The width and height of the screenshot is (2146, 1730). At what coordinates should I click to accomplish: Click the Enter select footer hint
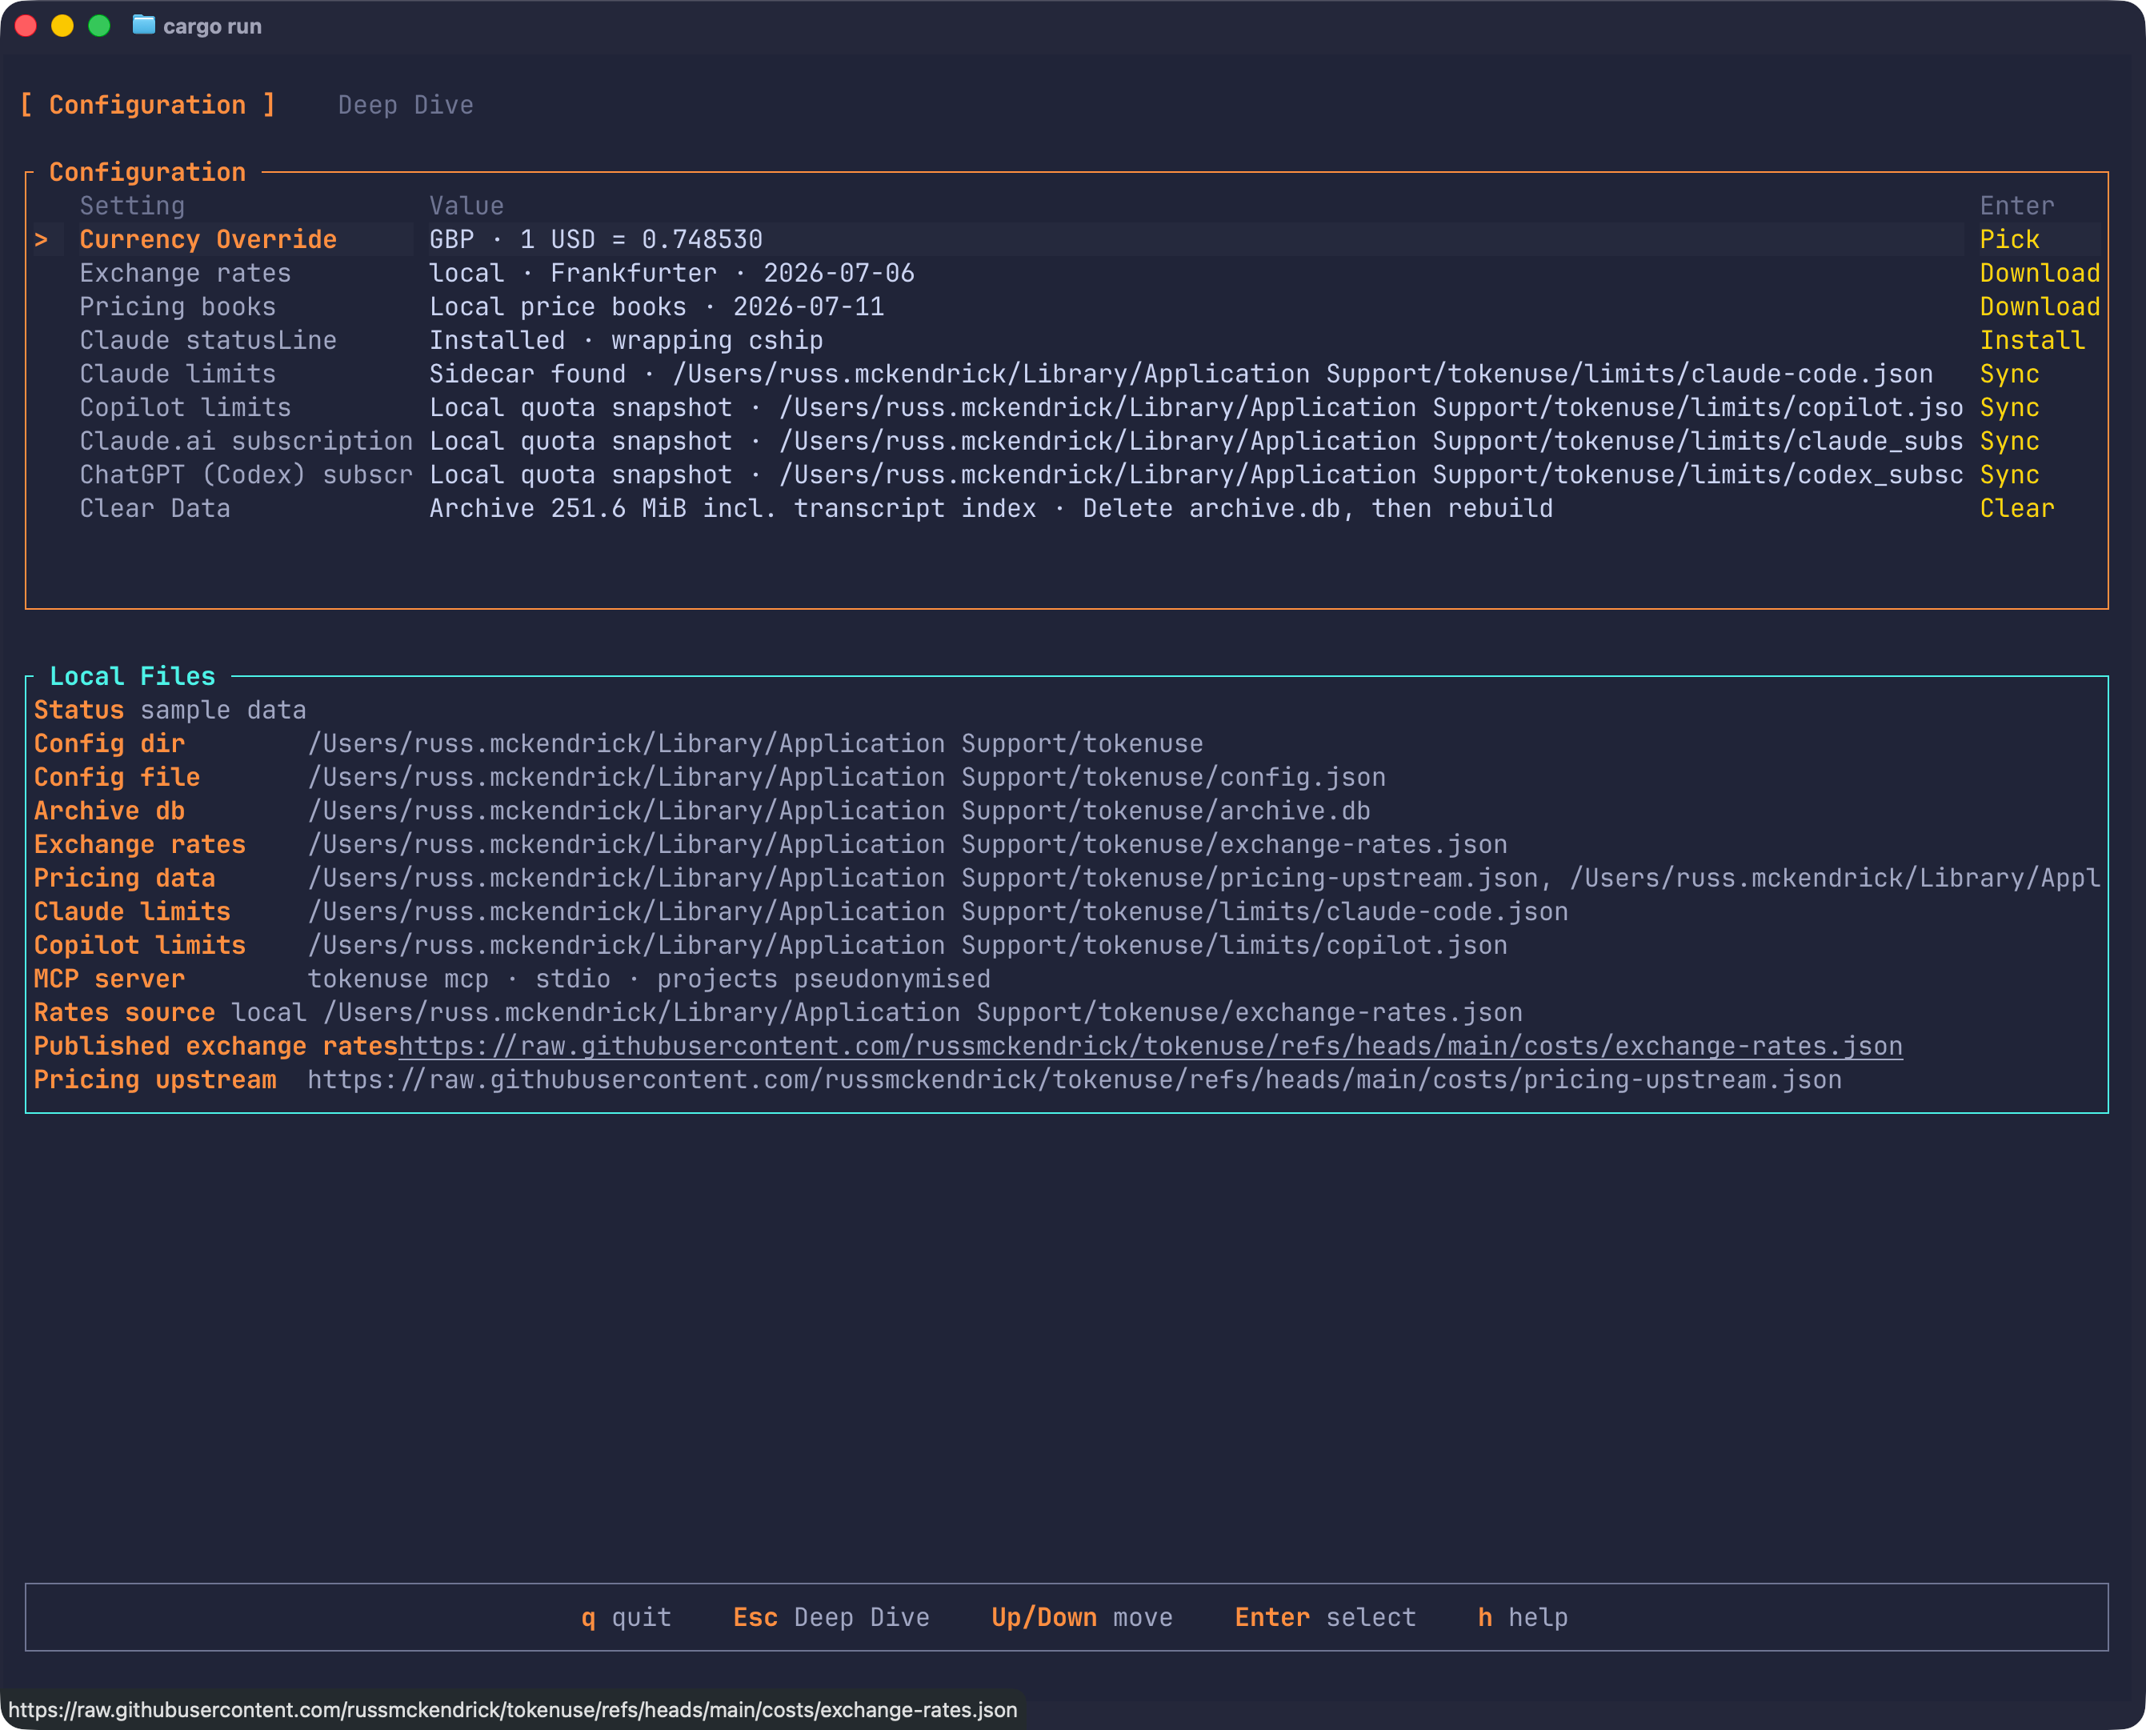coord(1325,1616)
